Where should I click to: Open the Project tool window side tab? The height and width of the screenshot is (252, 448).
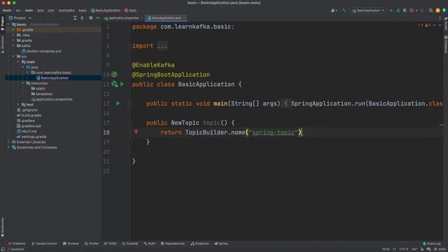3,23
